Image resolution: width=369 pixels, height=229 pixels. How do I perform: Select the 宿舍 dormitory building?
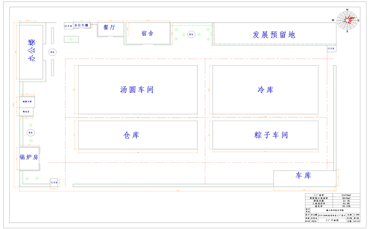click(x=147, y=33)
